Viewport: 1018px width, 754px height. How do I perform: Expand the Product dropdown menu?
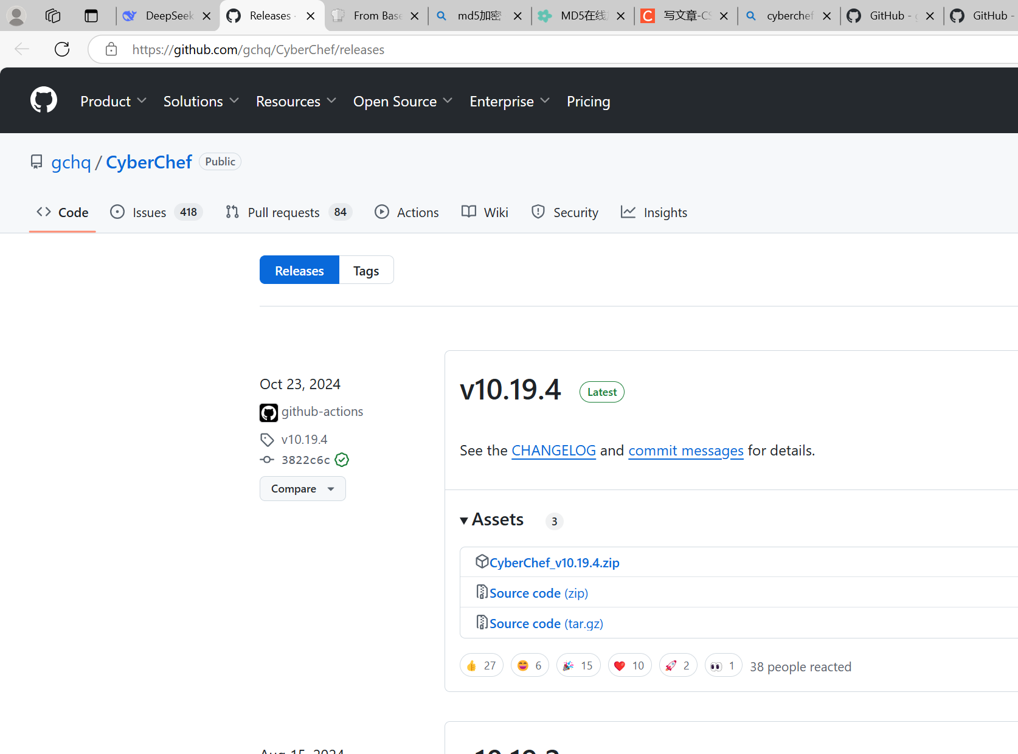(x=114, y=101)
